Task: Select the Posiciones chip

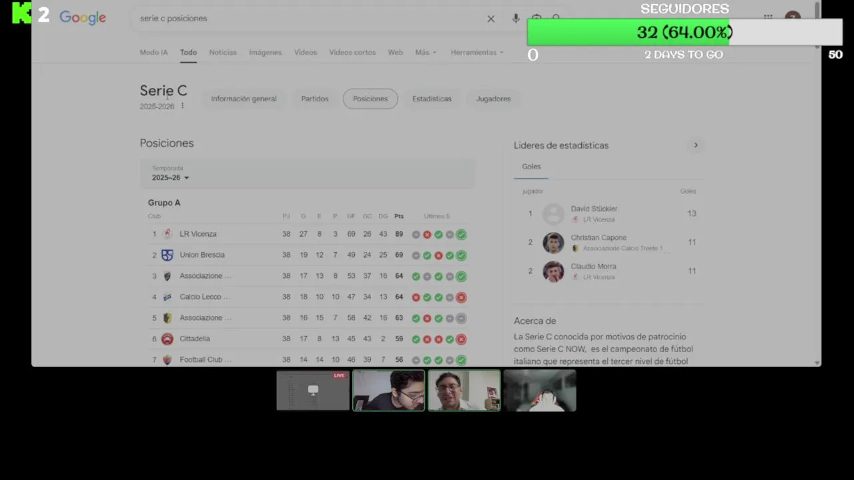Action: coord(370,99)
